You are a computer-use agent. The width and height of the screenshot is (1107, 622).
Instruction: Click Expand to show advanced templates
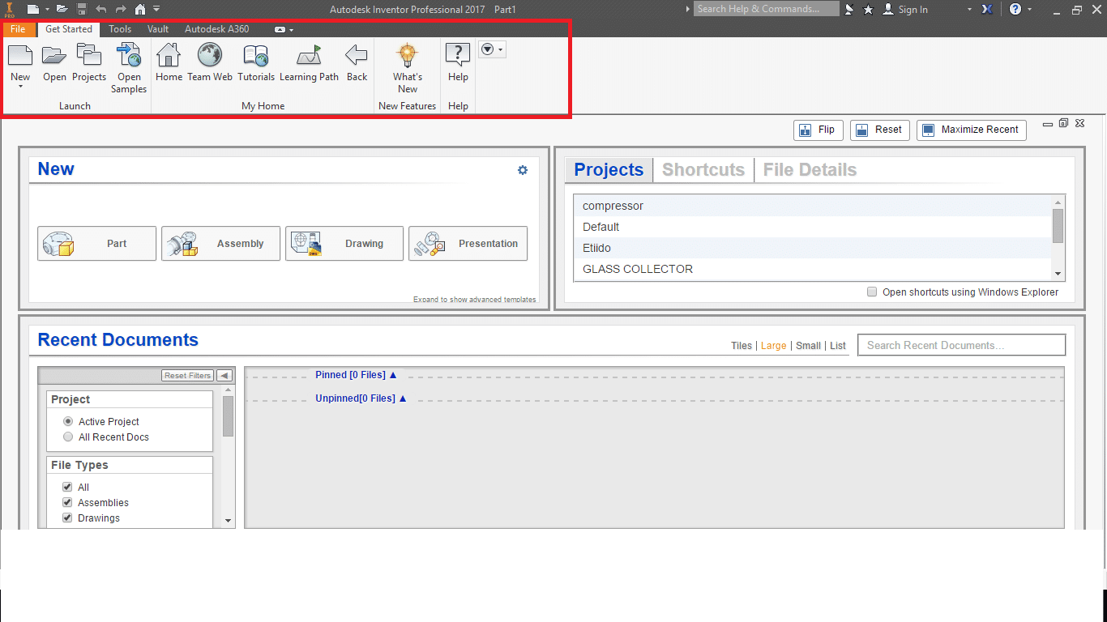tap(474, 299)
